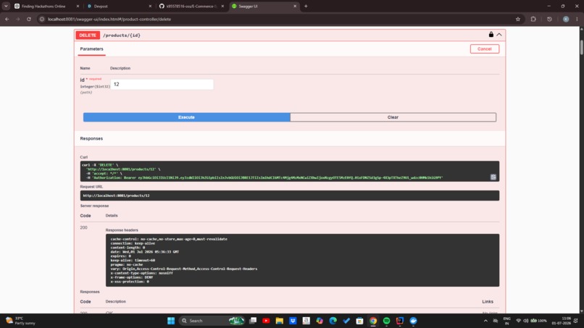Collapse the DELETE /products/{id} operation chevron
Image resolution: width=584 pixels, height=328 pixels.
[x=499, y=35]
